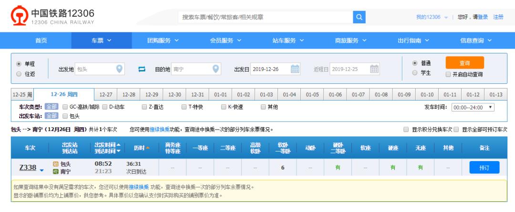Image resolution: width=515 pixels, height=212 pixels.
Task: Click the 始 origin icon beside 包头
Action: coord(55,164)
